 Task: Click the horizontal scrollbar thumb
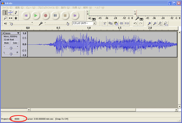point(83,110)
